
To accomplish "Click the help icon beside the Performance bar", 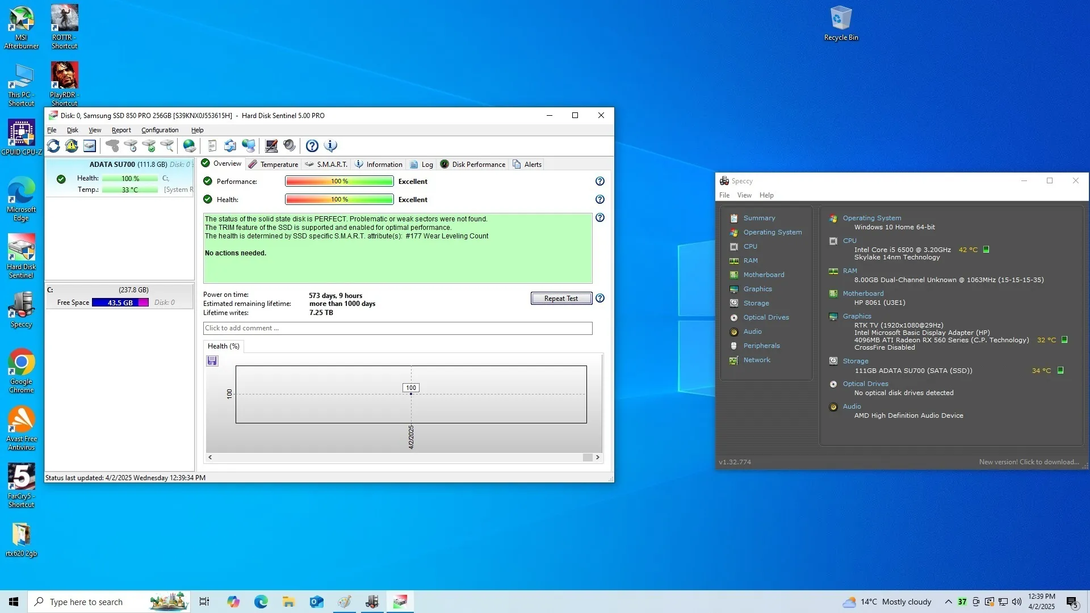I will coord(600,181).
